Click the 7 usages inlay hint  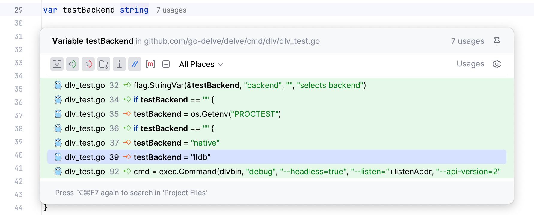click(171, 10)
